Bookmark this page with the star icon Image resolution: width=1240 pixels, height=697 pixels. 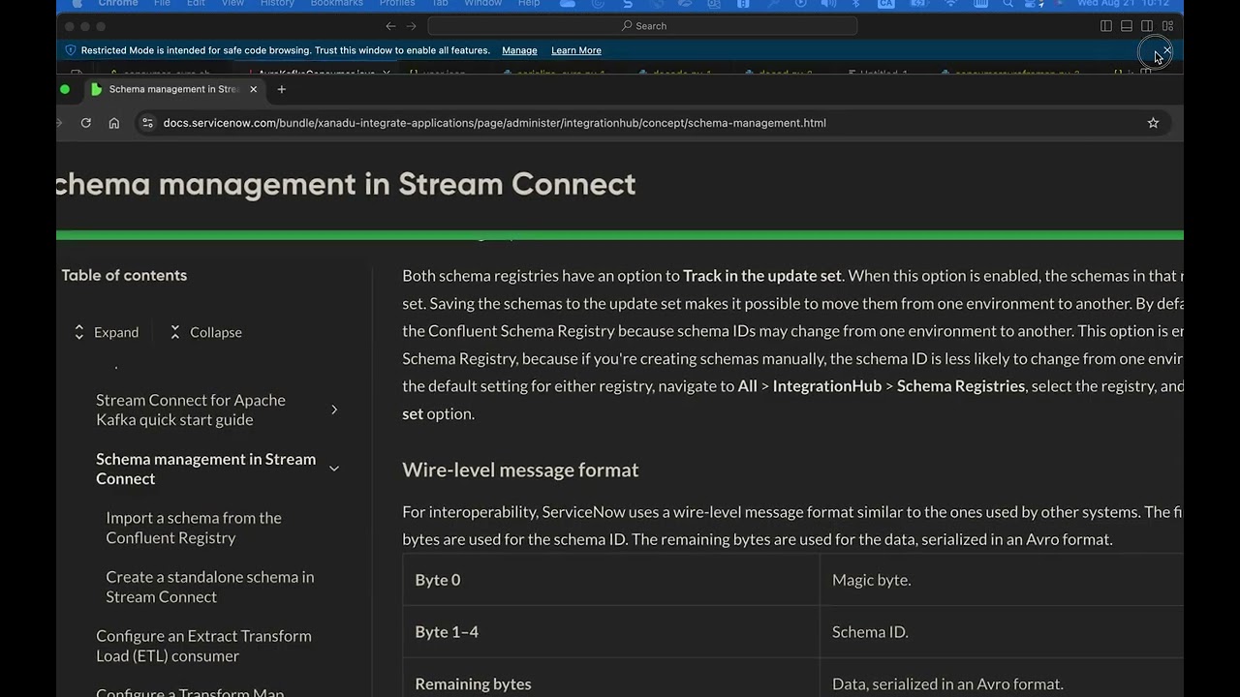click(x=1153, y=123)
